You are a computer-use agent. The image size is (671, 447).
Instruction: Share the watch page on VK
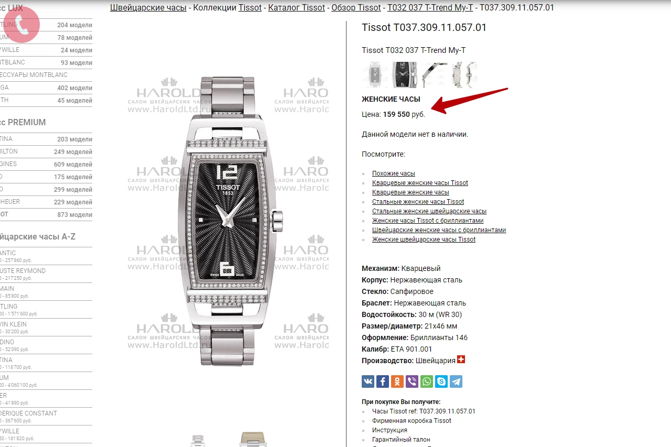tap(368, 381)
